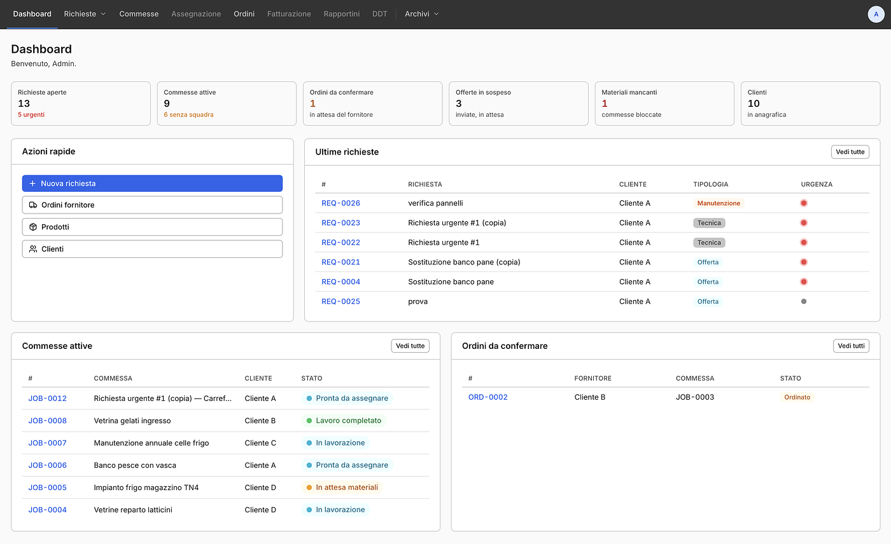Open the REQ-0025 link

point(340,302)
